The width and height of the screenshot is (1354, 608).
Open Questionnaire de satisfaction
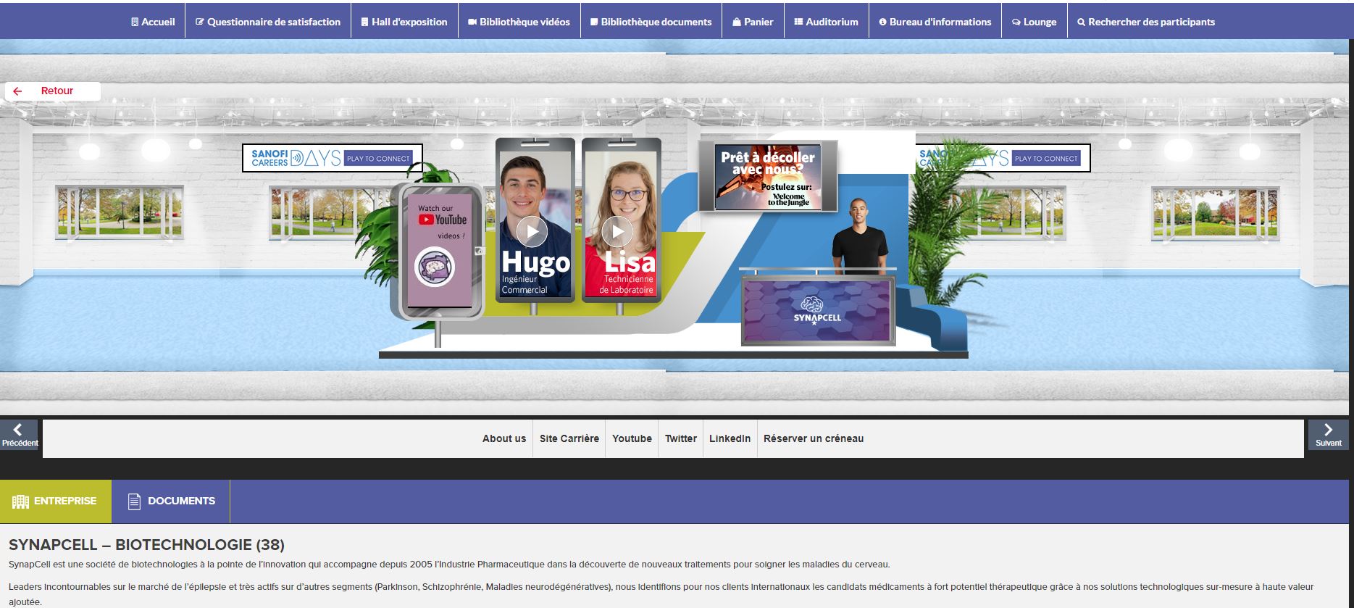coord(268,22)
